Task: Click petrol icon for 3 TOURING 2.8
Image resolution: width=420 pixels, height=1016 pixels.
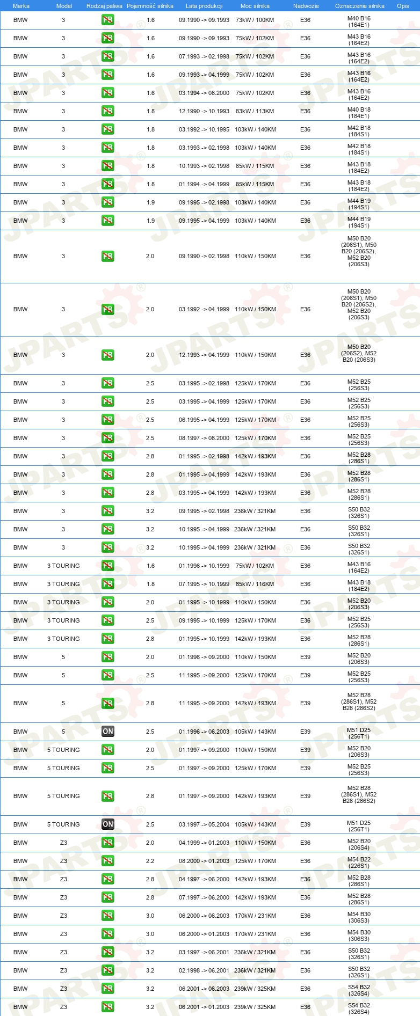Action: click(107, 639)
